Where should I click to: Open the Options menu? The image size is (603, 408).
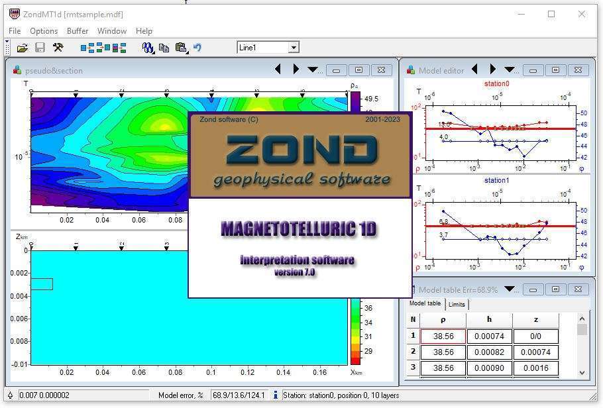pos(44,30)
